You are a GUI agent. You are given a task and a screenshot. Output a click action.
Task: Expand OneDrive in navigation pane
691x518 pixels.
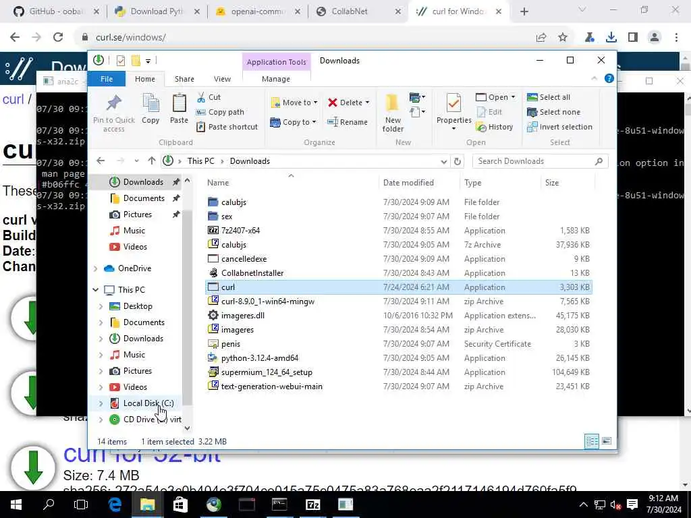96,268
